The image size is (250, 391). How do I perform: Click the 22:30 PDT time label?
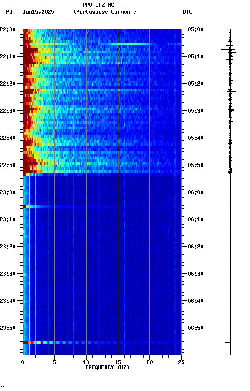point(8,111)
